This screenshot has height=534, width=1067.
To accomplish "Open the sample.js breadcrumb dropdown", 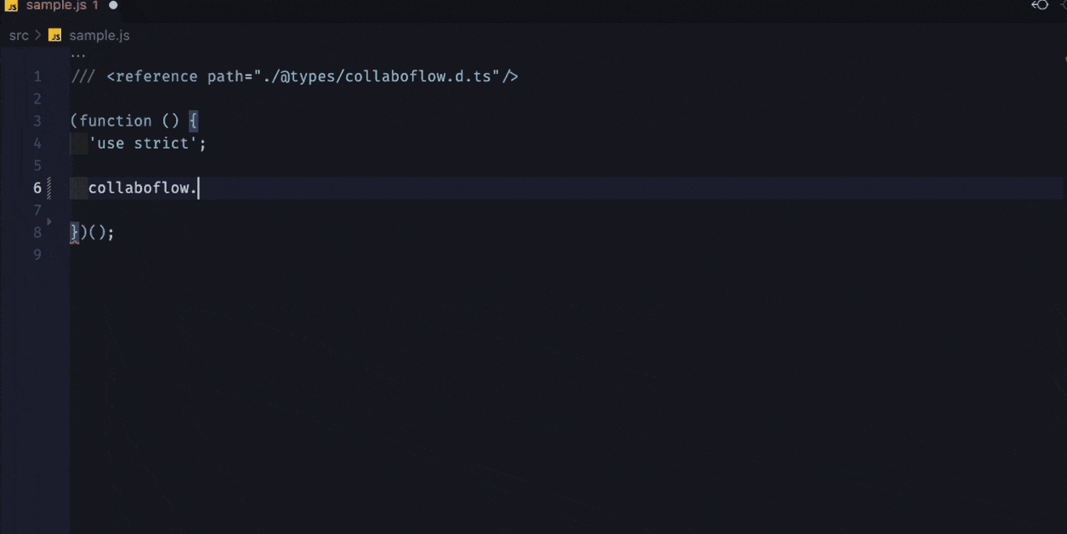I will tap(99, 35).
